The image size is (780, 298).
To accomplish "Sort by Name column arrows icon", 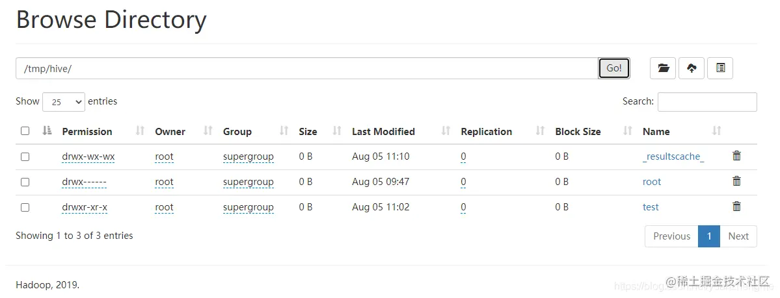I will [716, 131].
